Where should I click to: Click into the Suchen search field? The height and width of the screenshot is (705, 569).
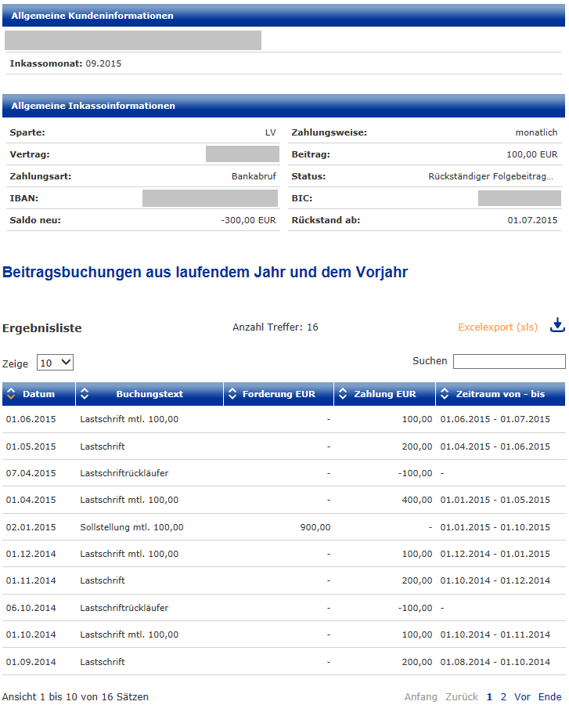pyautogui.click(x=509, y=362)
